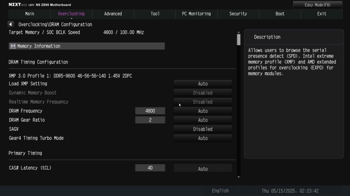Click the scrollbar down arrow
Image resolution: width=350 pixels, height=196 pixels.
click(239, 177)
